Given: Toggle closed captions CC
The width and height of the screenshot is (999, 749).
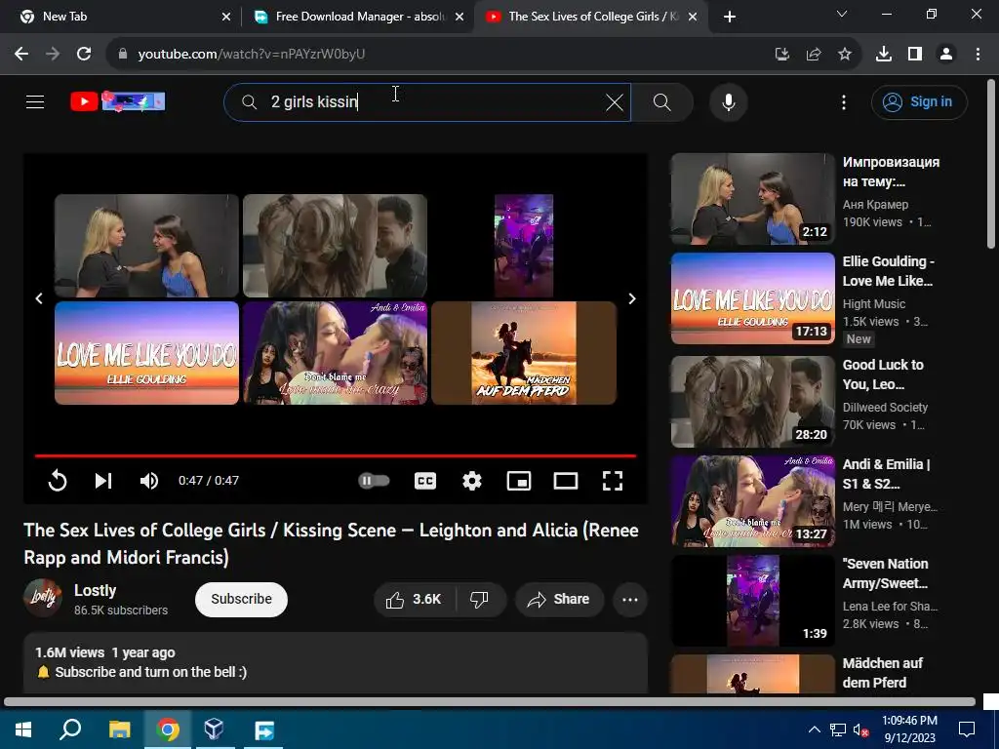Looking at the screenshot, I should coord(425,480).
